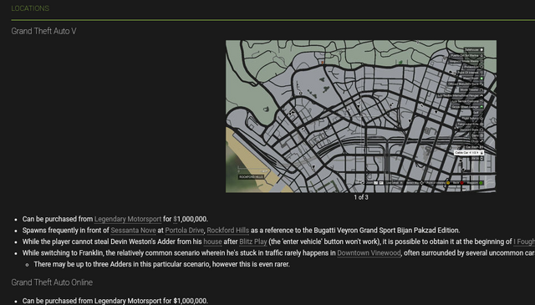Click the Grand Theft Auto V subheading
Image resolution: width=535 pixels, height=305 pixels.
click(x=43, y=31)
